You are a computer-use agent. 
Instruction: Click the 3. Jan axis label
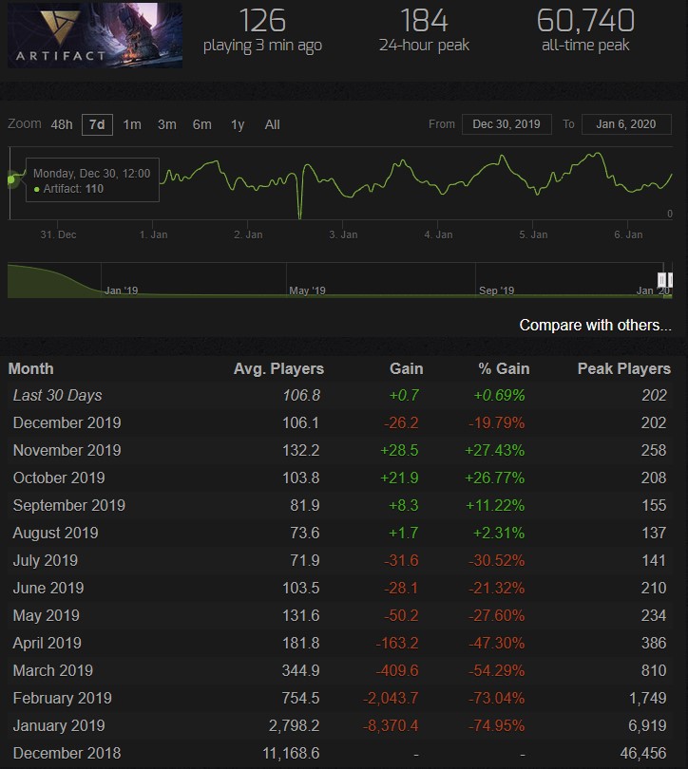(343, 234)
